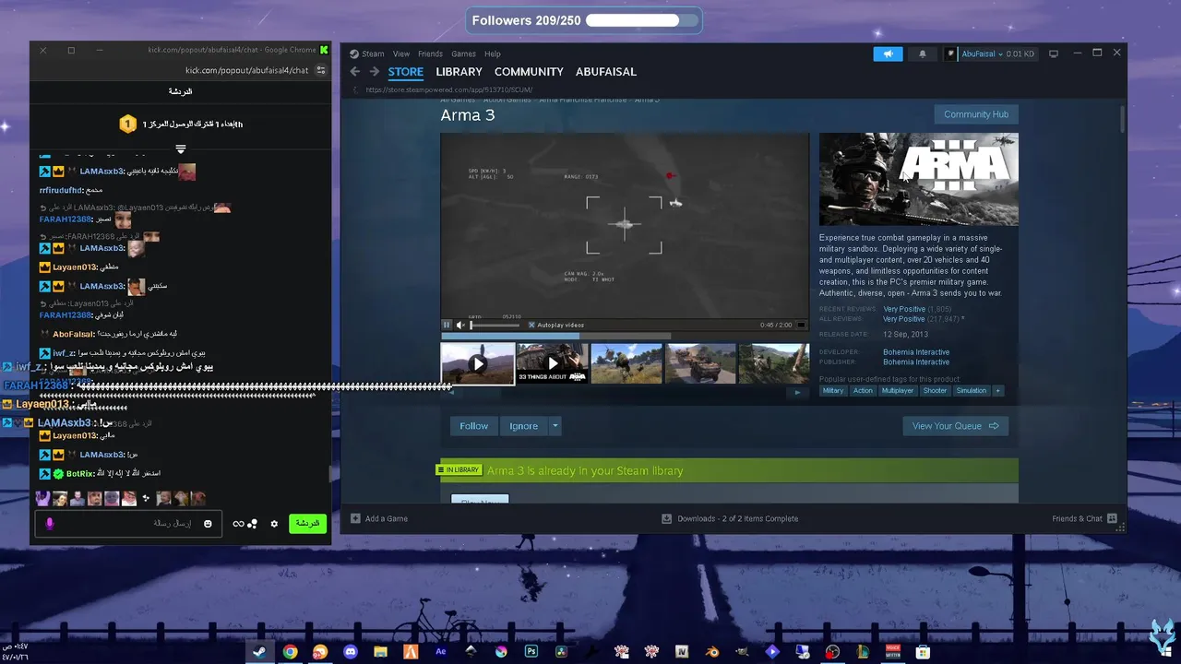Select the soldier with helicopter screenshot thumbnail
This screenshot has height=664, width=1181.
pos(626,363)
